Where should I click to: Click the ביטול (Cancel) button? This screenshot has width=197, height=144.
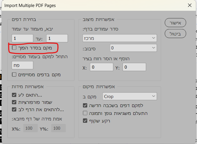point(175,34)
